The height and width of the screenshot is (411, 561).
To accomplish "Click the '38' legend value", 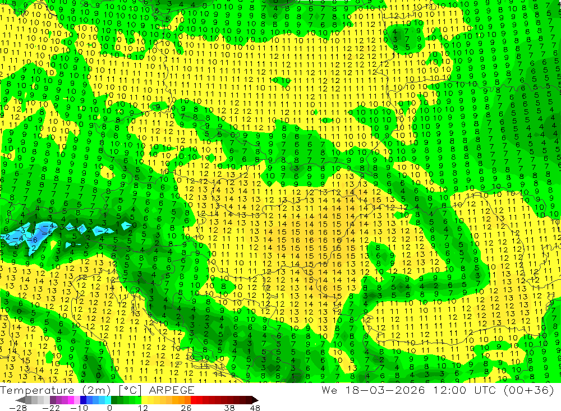I will point(229,408).
